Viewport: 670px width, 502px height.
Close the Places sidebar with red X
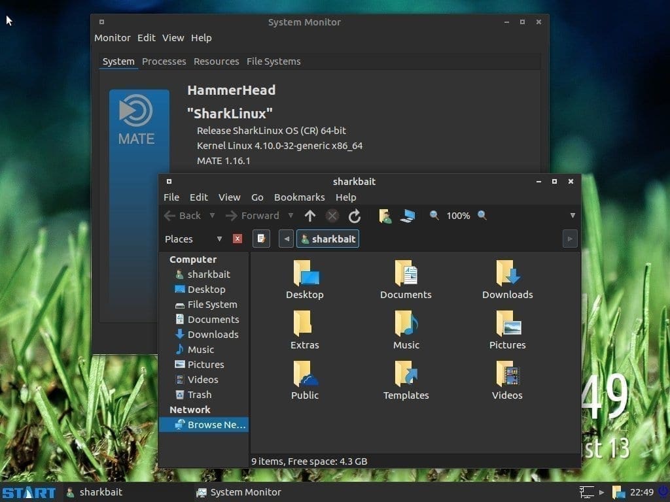coord(238,239)
